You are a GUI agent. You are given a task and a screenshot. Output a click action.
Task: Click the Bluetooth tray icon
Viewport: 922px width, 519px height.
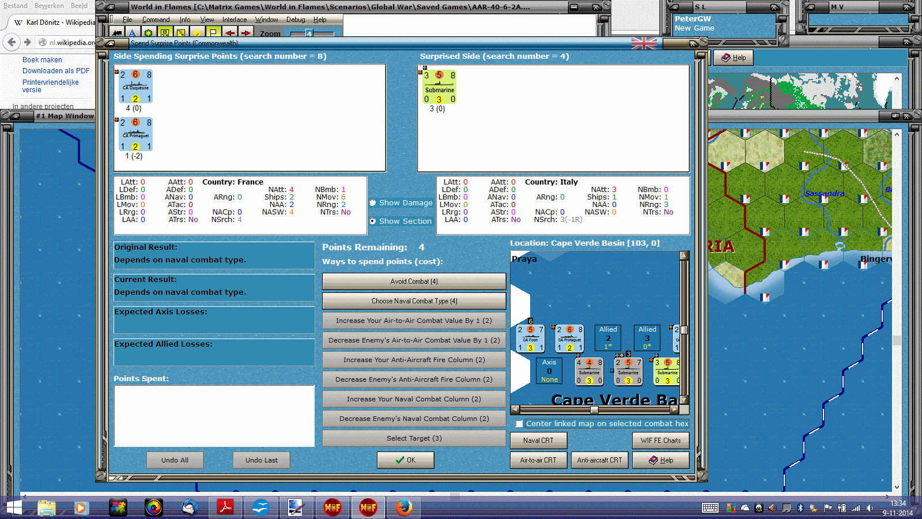click(800, 508)
